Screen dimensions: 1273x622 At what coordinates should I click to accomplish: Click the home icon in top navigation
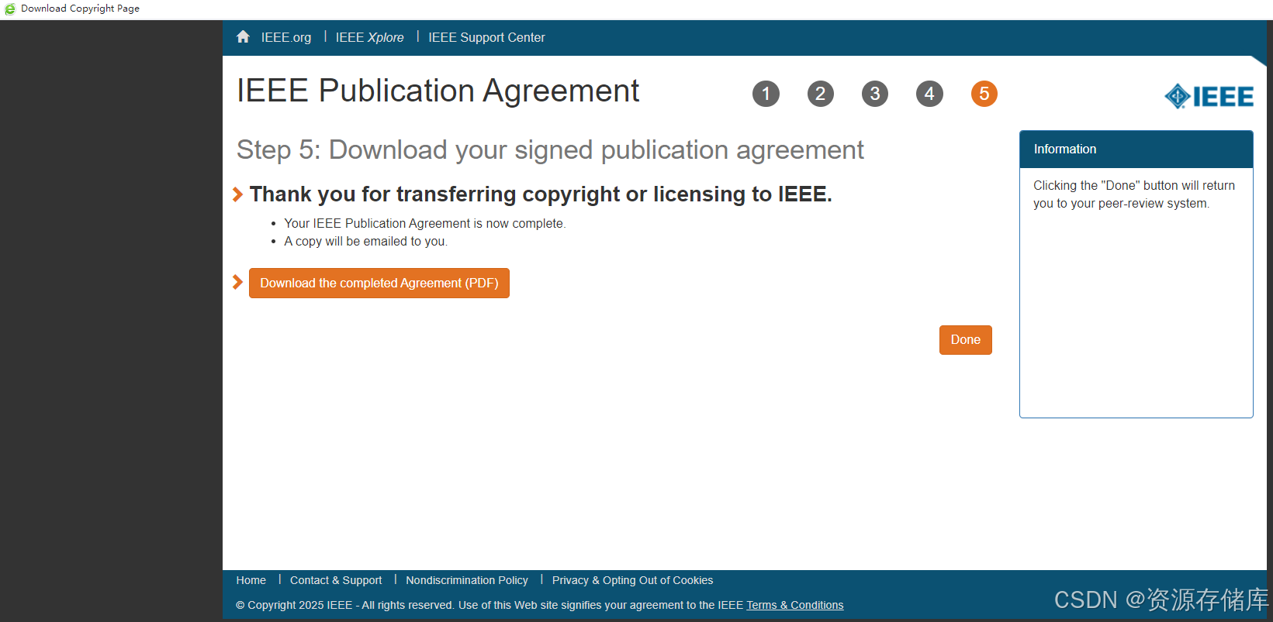243,36
